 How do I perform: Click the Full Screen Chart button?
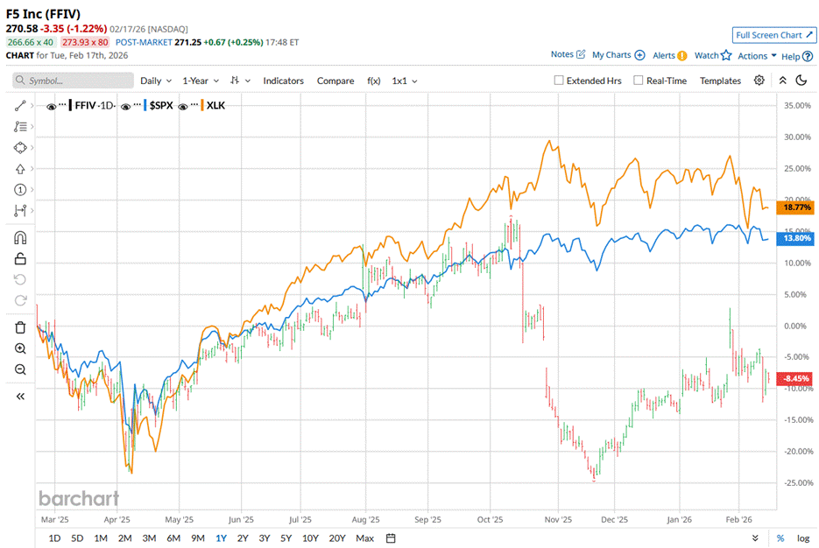(x=773, y=35)
